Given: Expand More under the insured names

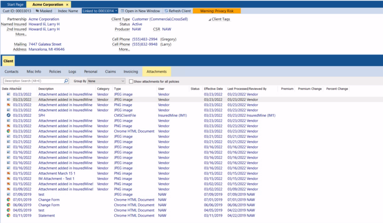Looking at the screenshot, I should [20, 34].
